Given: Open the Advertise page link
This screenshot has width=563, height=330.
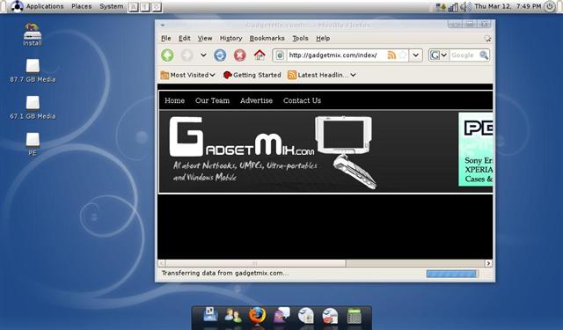Looking at the screenshot, I should [256, 100].
